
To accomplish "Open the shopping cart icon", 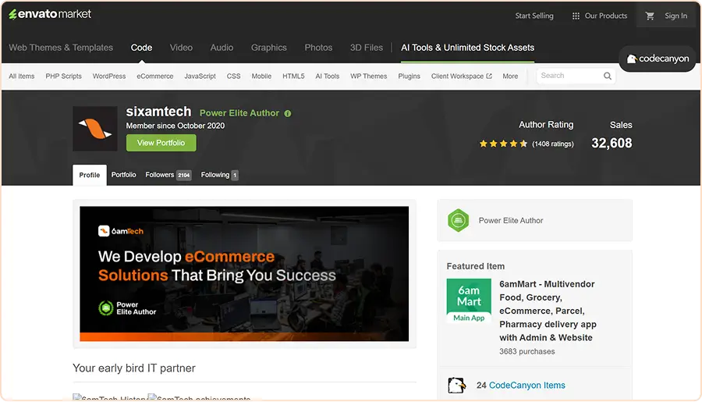I will point(650,16).
